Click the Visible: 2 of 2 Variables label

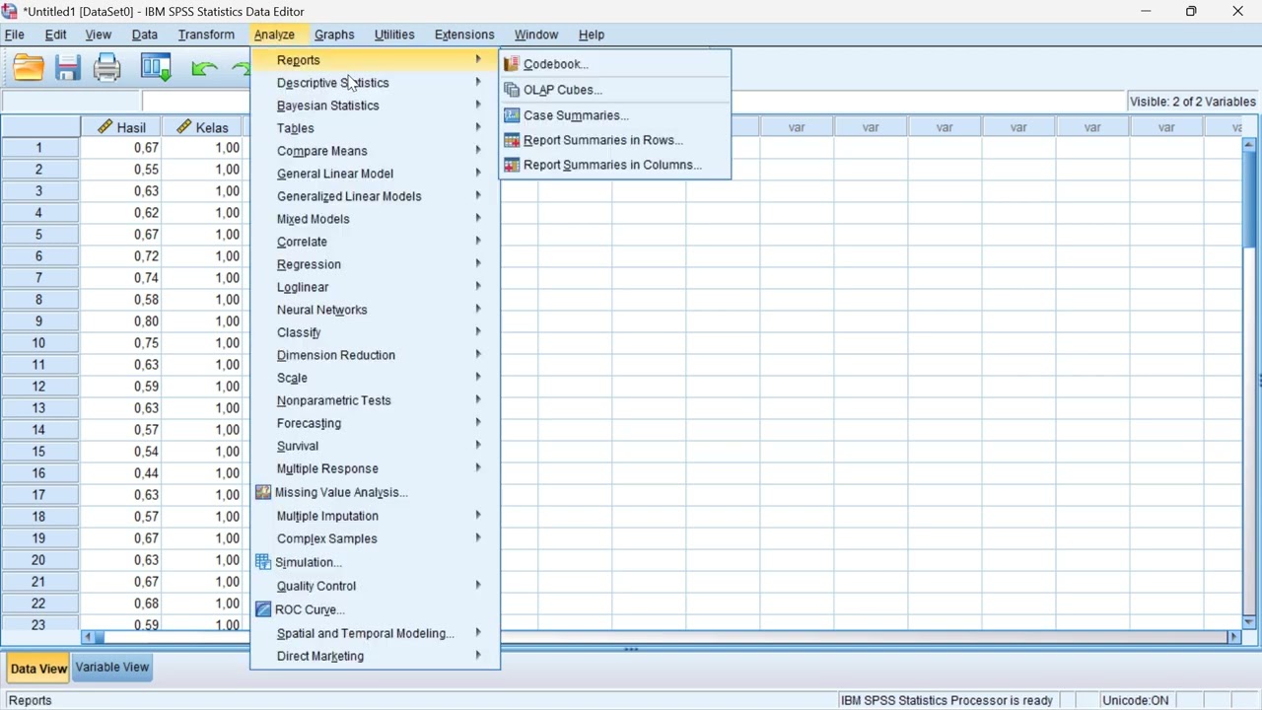tap(1193, 102)
